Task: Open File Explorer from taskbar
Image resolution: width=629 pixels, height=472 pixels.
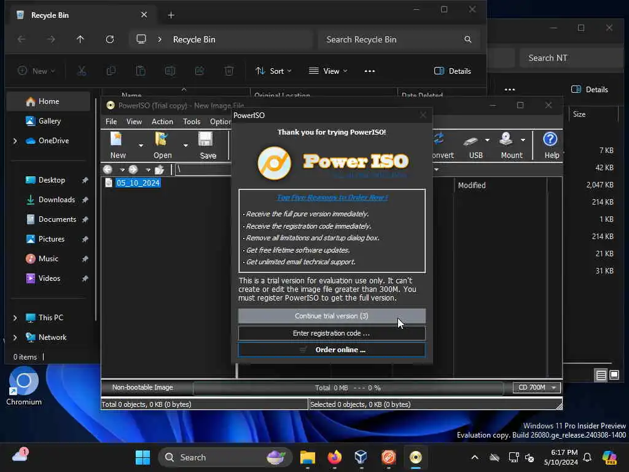Action: click(x=308, y=457)
